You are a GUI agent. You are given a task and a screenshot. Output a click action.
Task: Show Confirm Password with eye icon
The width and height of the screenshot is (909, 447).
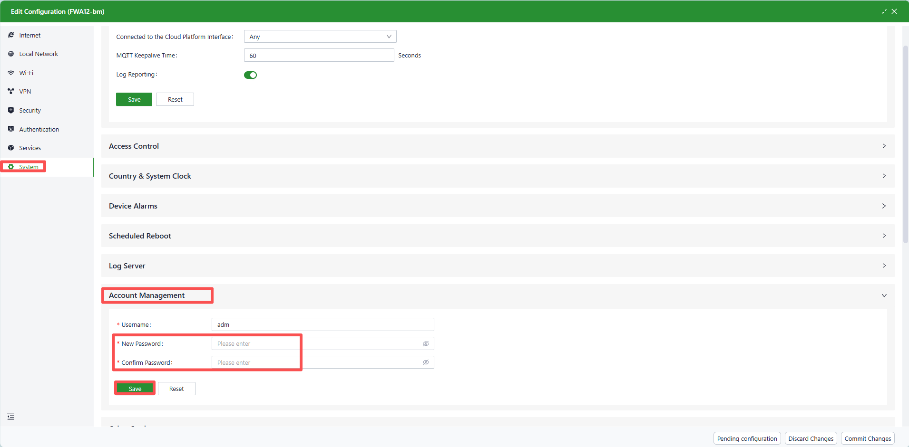(426, 362)
